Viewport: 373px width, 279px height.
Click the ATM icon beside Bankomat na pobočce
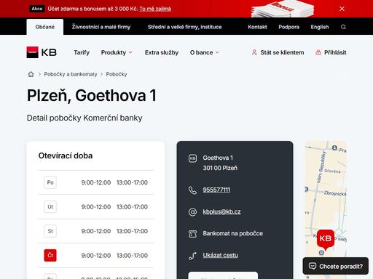pyautogui.click(x=192, y=234)
